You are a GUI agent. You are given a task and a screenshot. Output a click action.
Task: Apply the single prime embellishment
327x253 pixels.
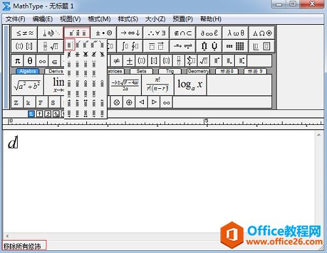[x=78, y=45]
